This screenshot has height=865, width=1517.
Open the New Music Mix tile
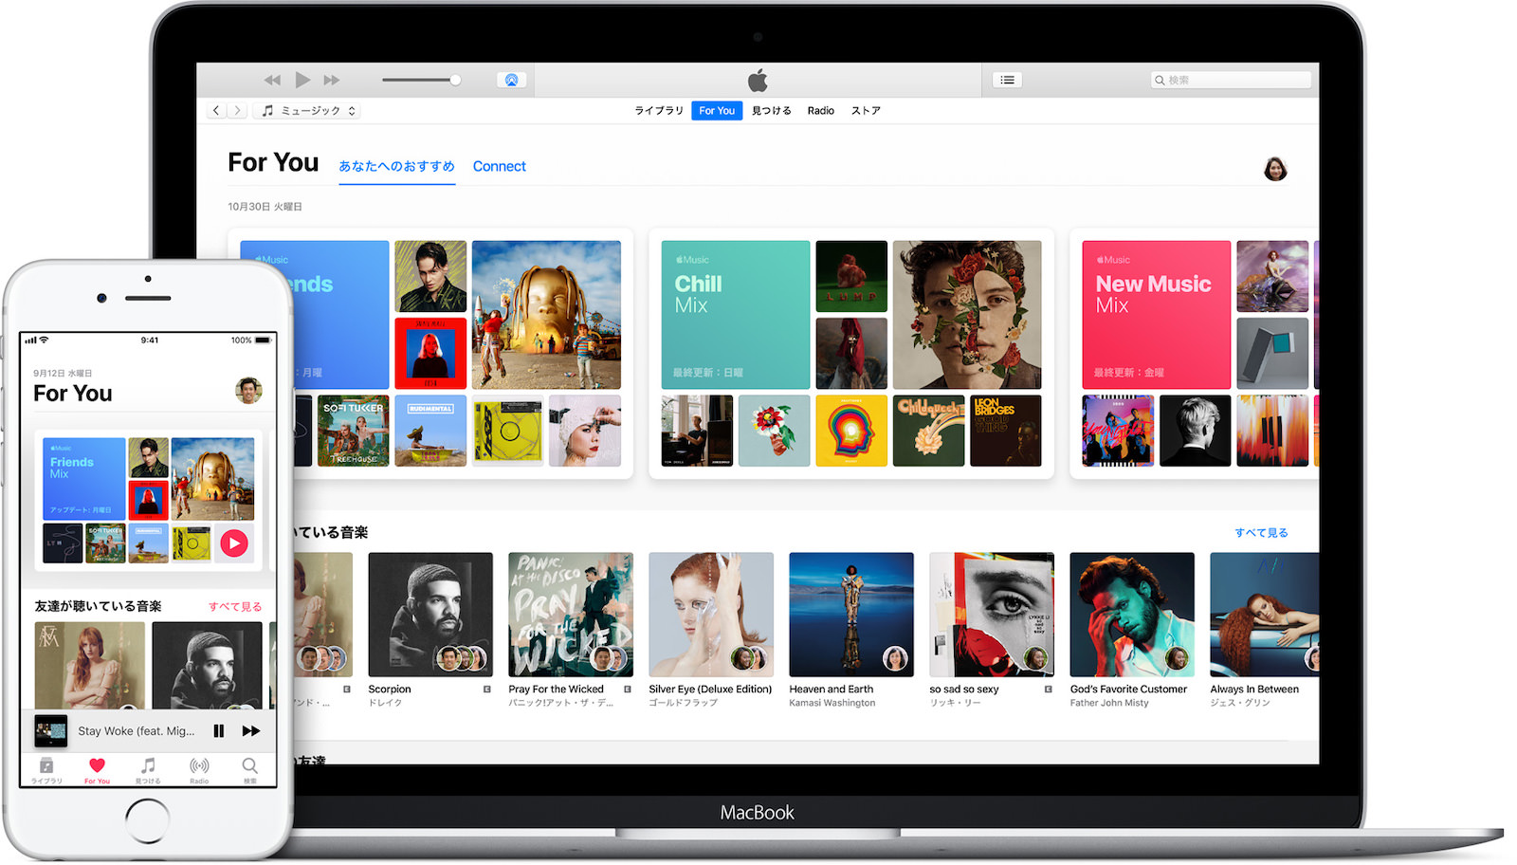click(1157, 315)
